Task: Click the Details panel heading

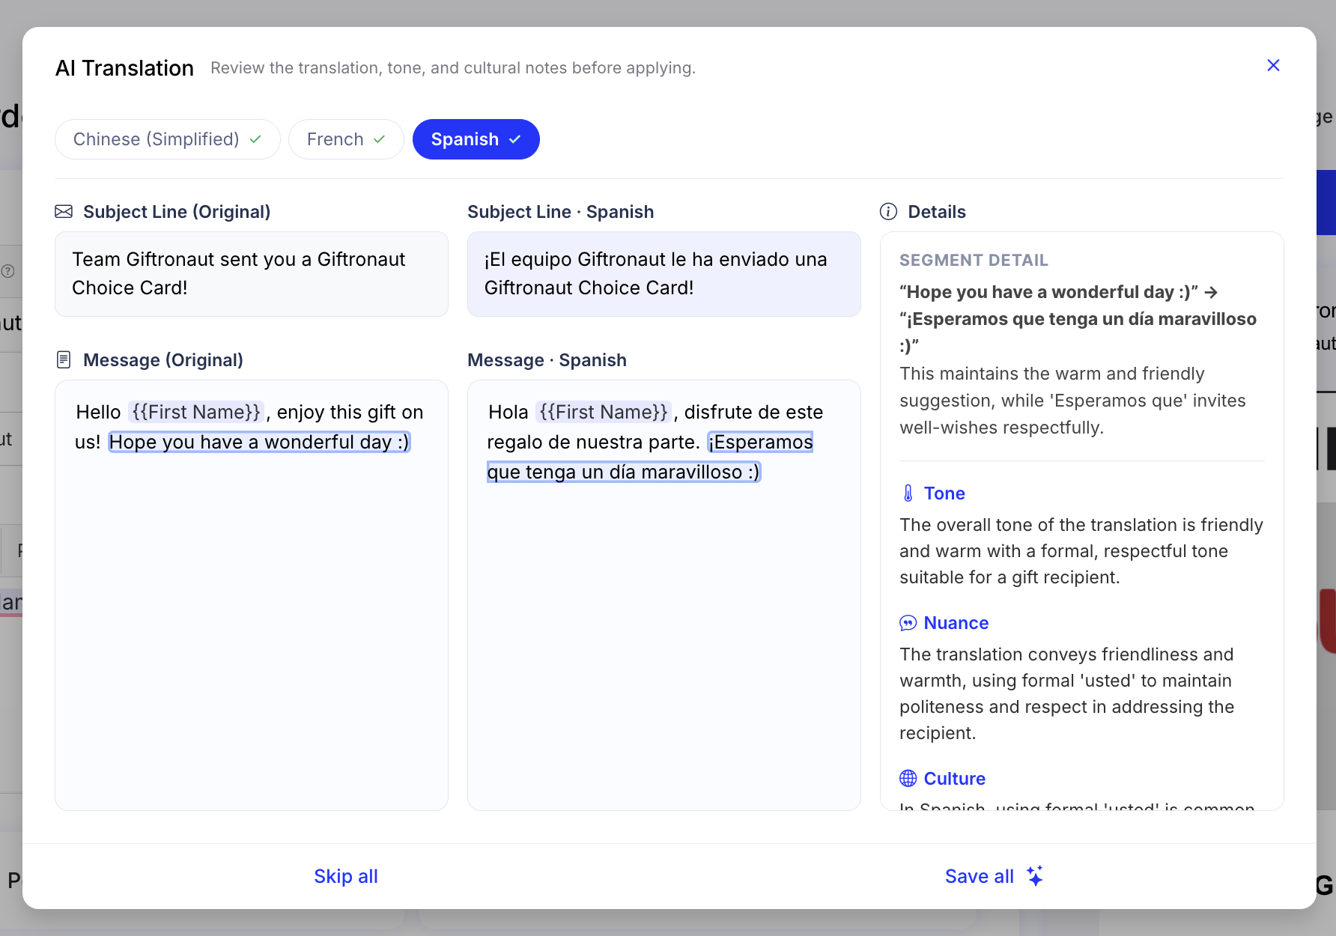Action: tap(937, 212)
